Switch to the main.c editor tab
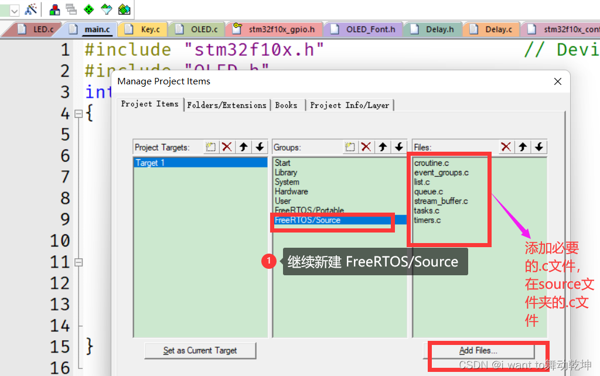This screenshot has height=376, width=600. pyautogui.click(x=91, y=29)
